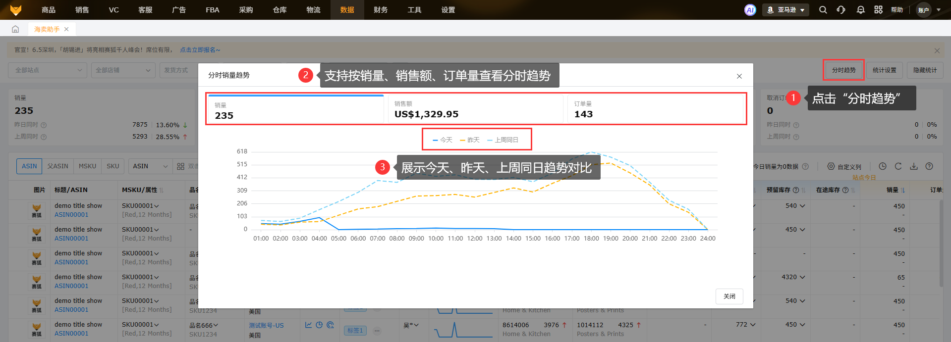Screen dimensions: 951x342
Task: Click the radar icon after the pie chart icon
Action: (x=331, y=325)
